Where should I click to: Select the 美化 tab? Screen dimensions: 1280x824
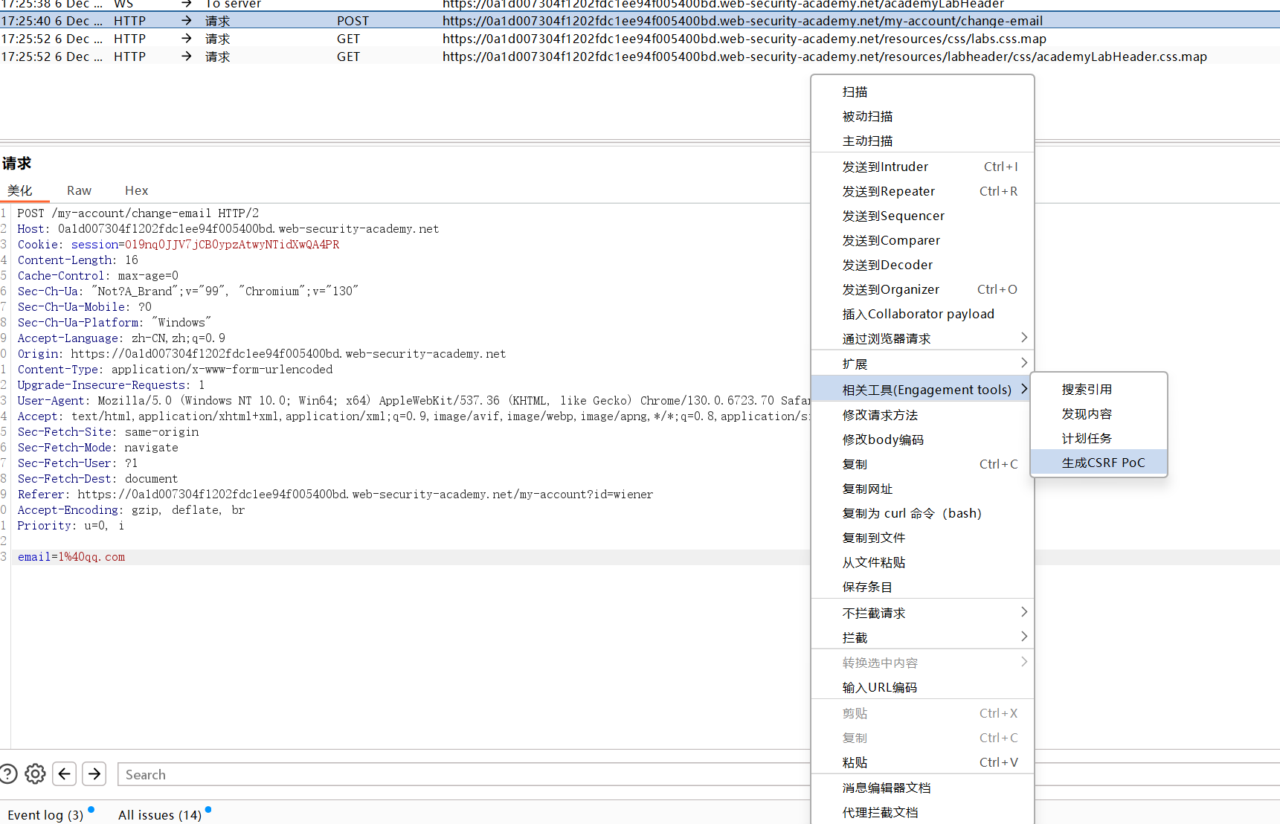pos(20,190)
